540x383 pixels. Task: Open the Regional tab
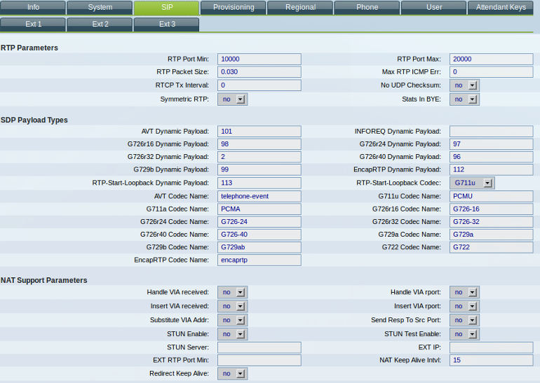(x=299, y=8)
